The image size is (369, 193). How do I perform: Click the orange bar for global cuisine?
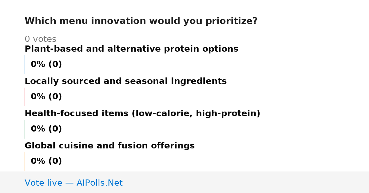pos(25,161)
